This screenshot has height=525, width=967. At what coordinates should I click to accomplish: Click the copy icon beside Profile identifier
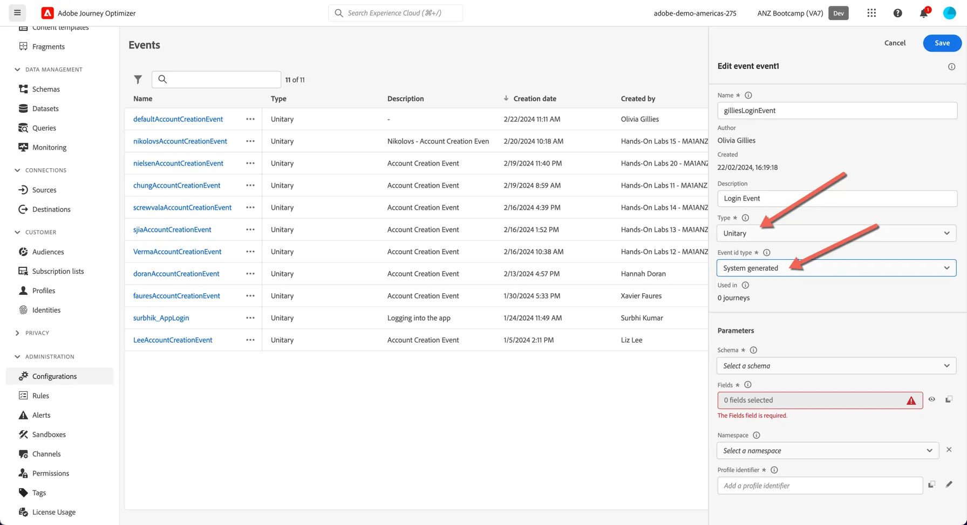(x=931, y=485)
